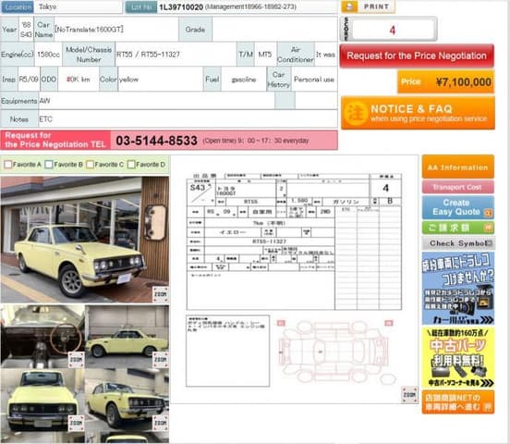This screenshot has width=510, height=444.
Task: Click the printer icon beside PRINT
Action: [x=349, y=6]
